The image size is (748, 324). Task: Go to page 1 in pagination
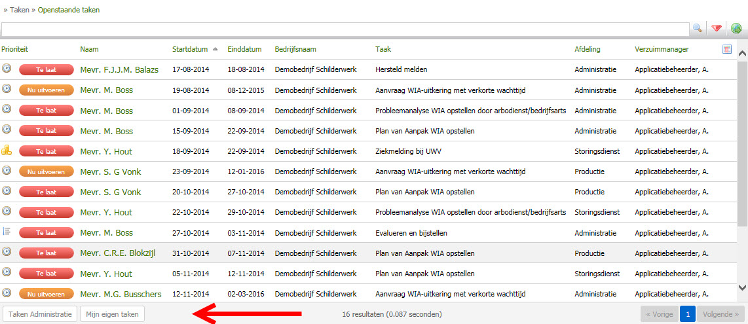pos(687,314)
